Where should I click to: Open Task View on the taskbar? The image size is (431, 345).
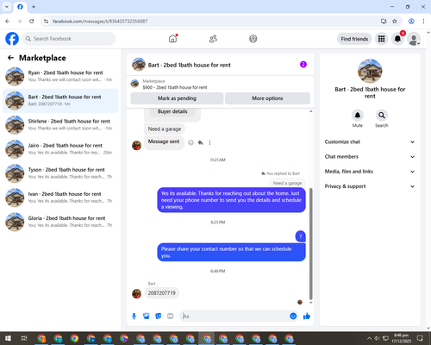(24, 338)
